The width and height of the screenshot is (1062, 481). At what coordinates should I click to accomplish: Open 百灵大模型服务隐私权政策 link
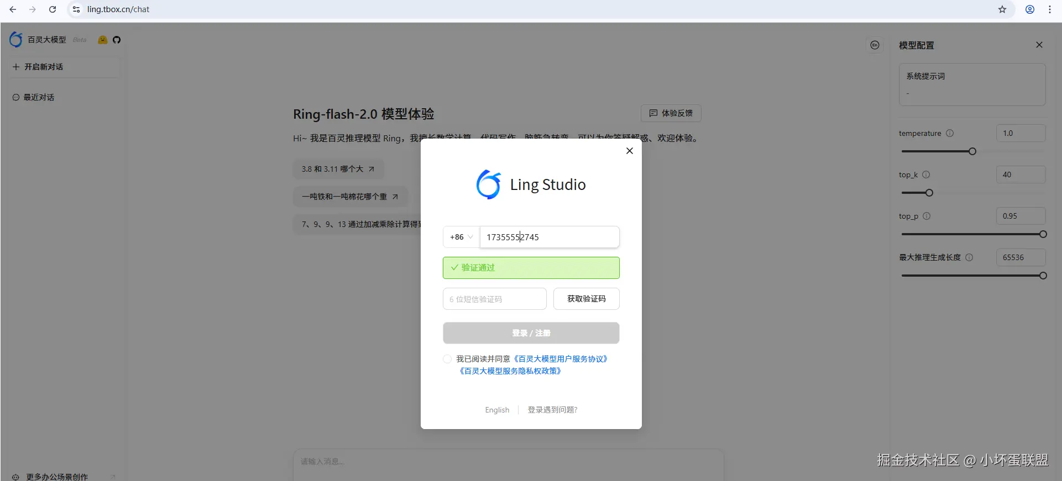(x=510, y=371)
